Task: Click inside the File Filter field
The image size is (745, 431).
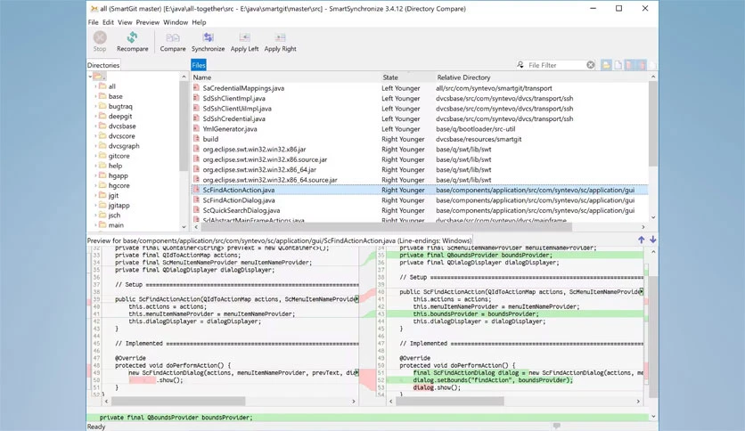Action: 556,65
